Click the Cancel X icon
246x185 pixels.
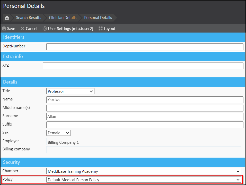coord(23,29)
